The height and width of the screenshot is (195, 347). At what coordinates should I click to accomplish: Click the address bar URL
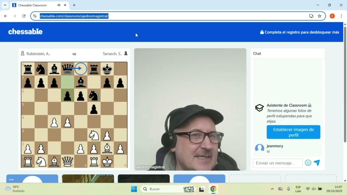pyautogui.click(x=74, y=16)
